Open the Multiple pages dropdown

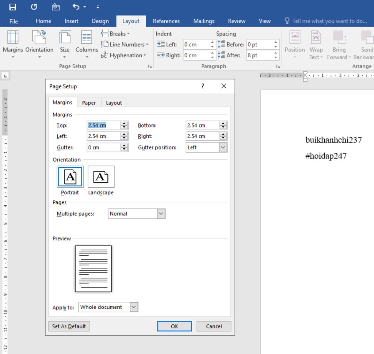pos(161,214)
